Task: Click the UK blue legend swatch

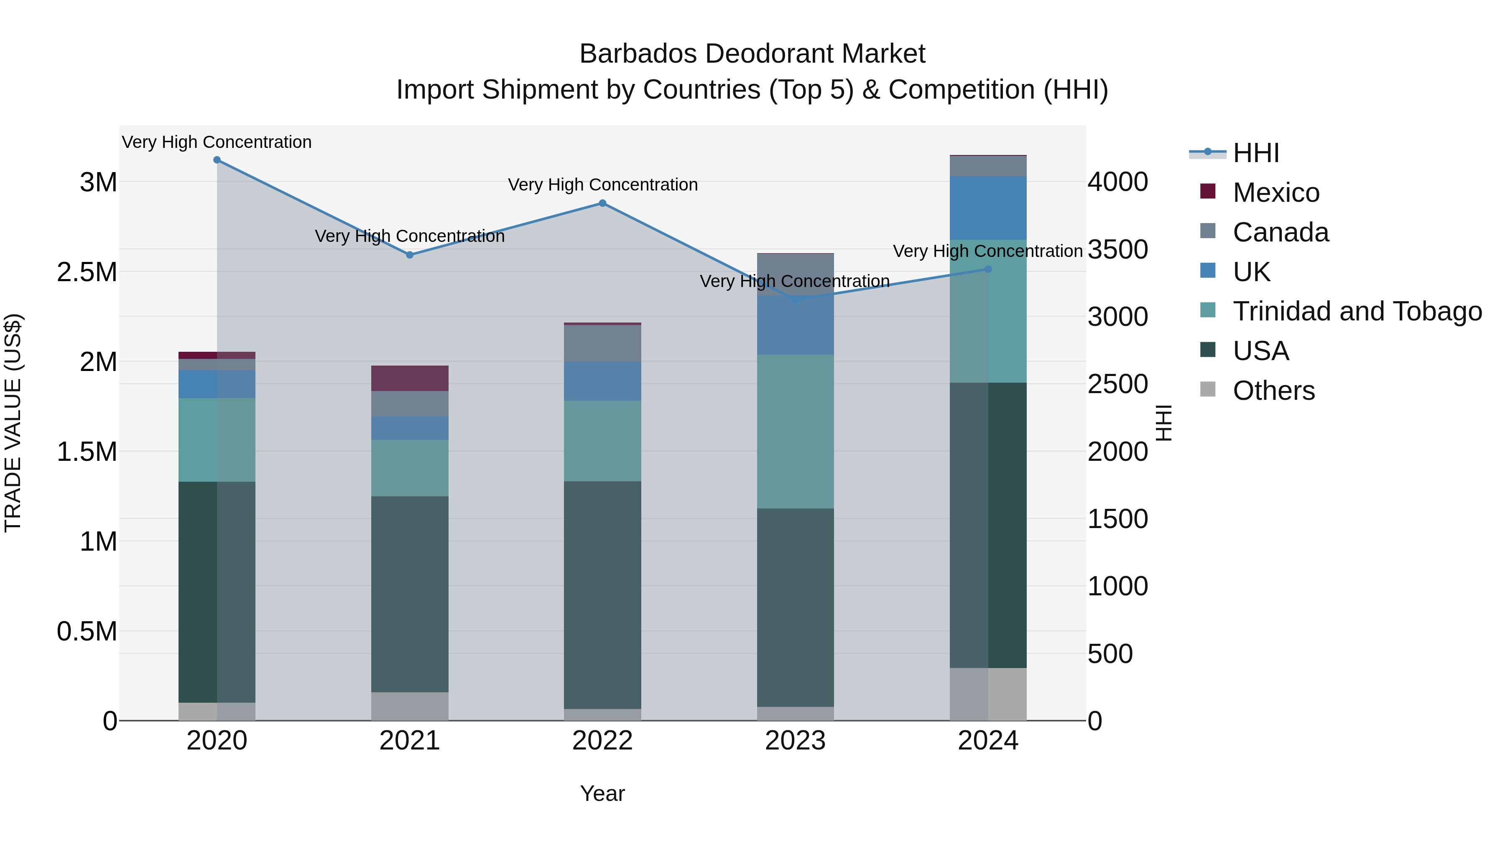Action: click(1208, 270)
